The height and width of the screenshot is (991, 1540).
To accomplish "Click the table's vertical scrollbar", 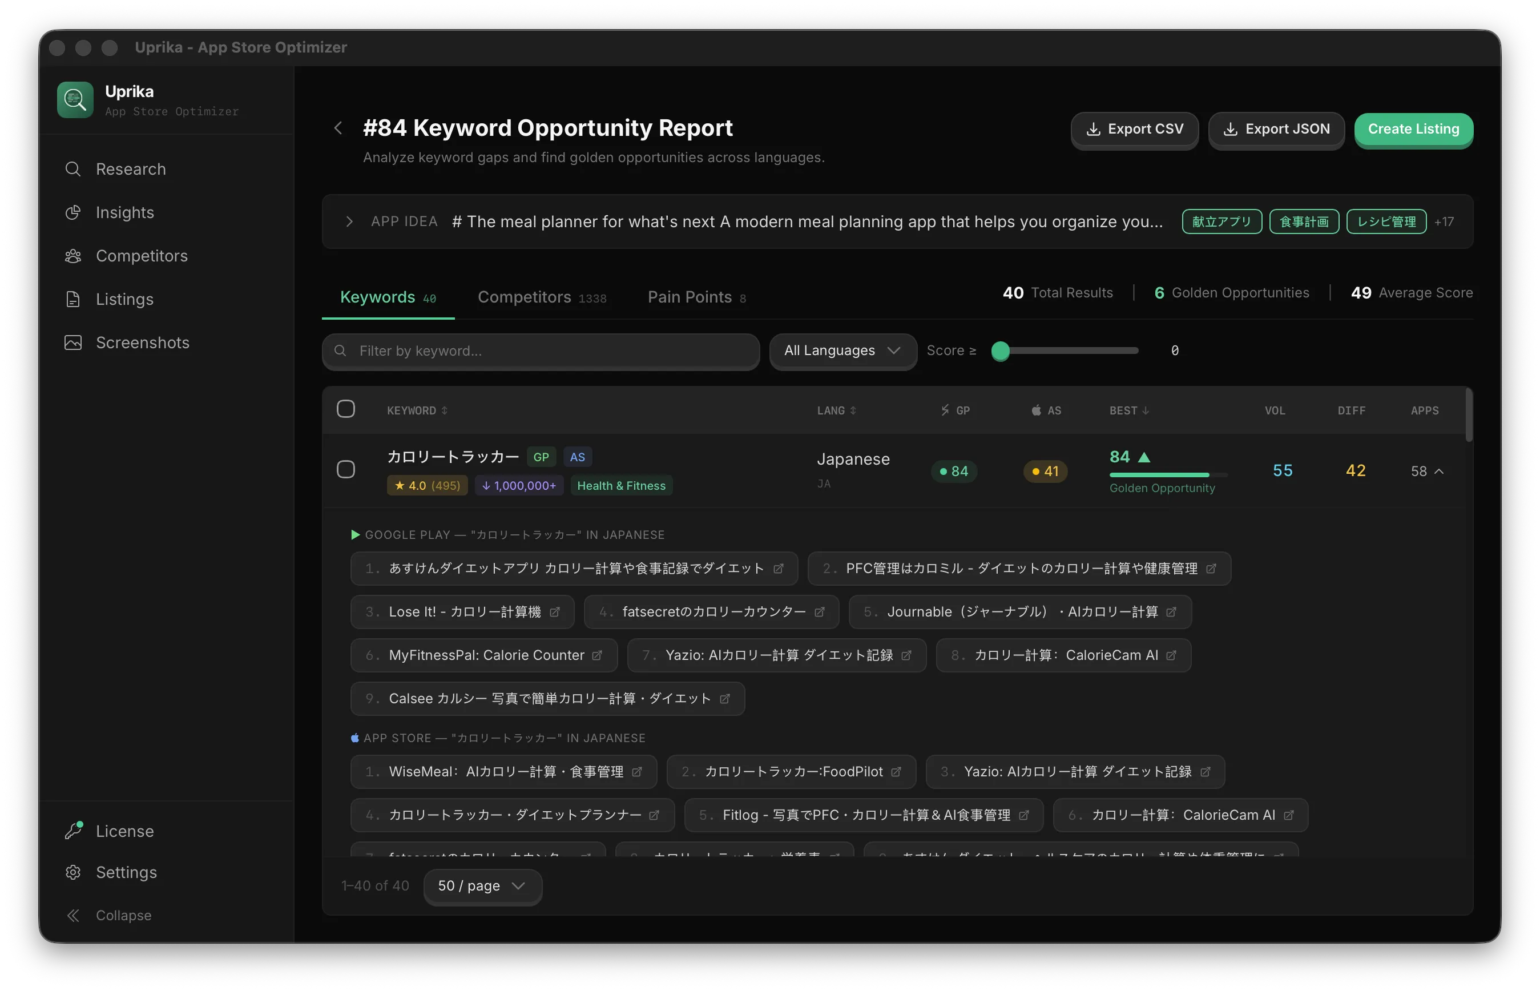I will 1469,416.
